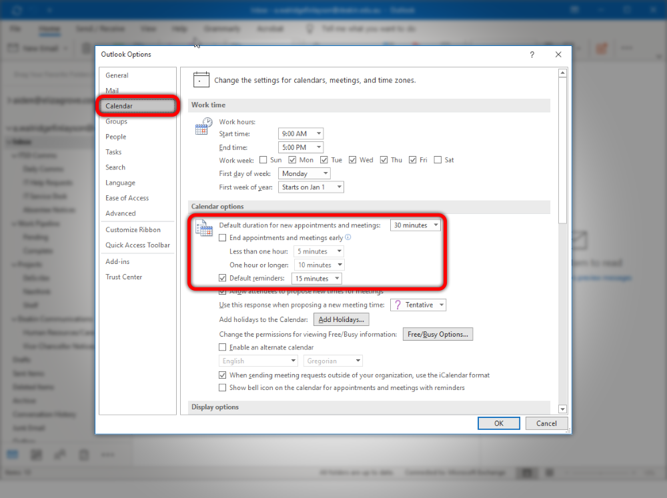Click the info icon beside End appointments early
The height and width of the screenshot is (498, 667).
(x=348, y=237)
